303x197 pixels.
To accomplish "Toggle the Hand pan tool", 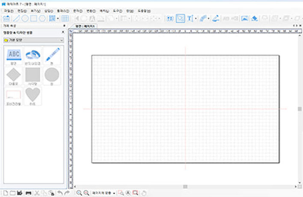I will 144,193.
